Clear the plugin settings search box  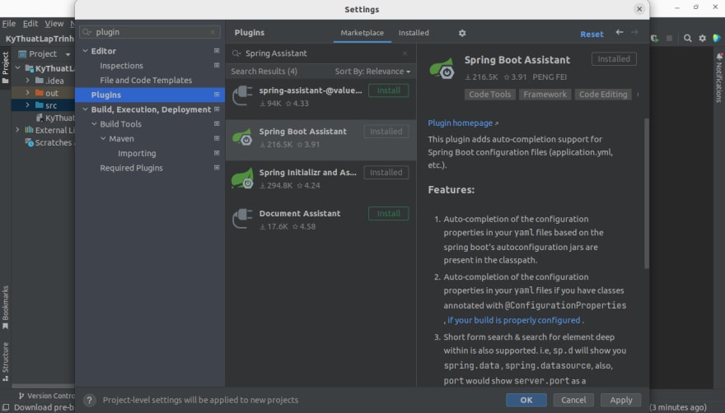point(213,32)
